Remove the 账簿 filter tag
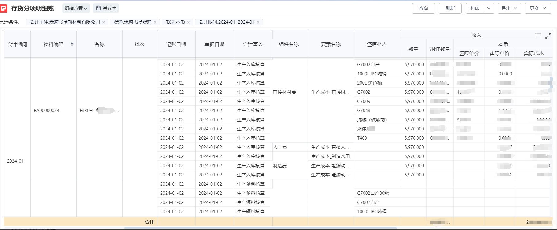The height and width of the screenshot is (230, 557). 155,22
